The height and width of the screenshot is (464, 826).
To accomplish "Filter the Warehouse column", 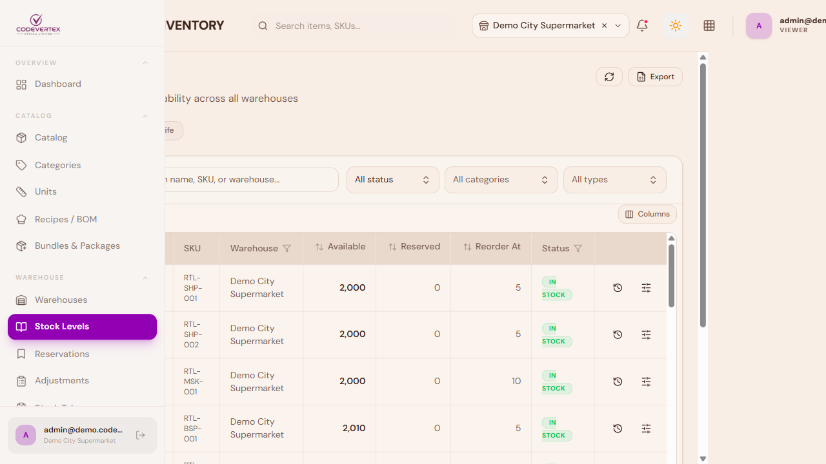I will pos(287,249).
